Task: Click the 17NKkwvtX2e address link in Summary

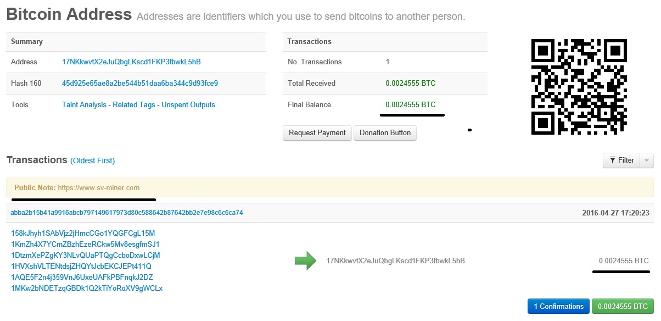Action: click(131, 62)
